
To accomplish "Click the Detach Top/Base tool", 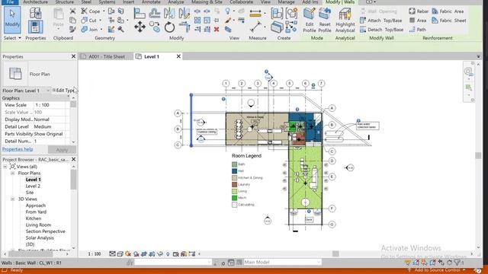I will point(381,30).
